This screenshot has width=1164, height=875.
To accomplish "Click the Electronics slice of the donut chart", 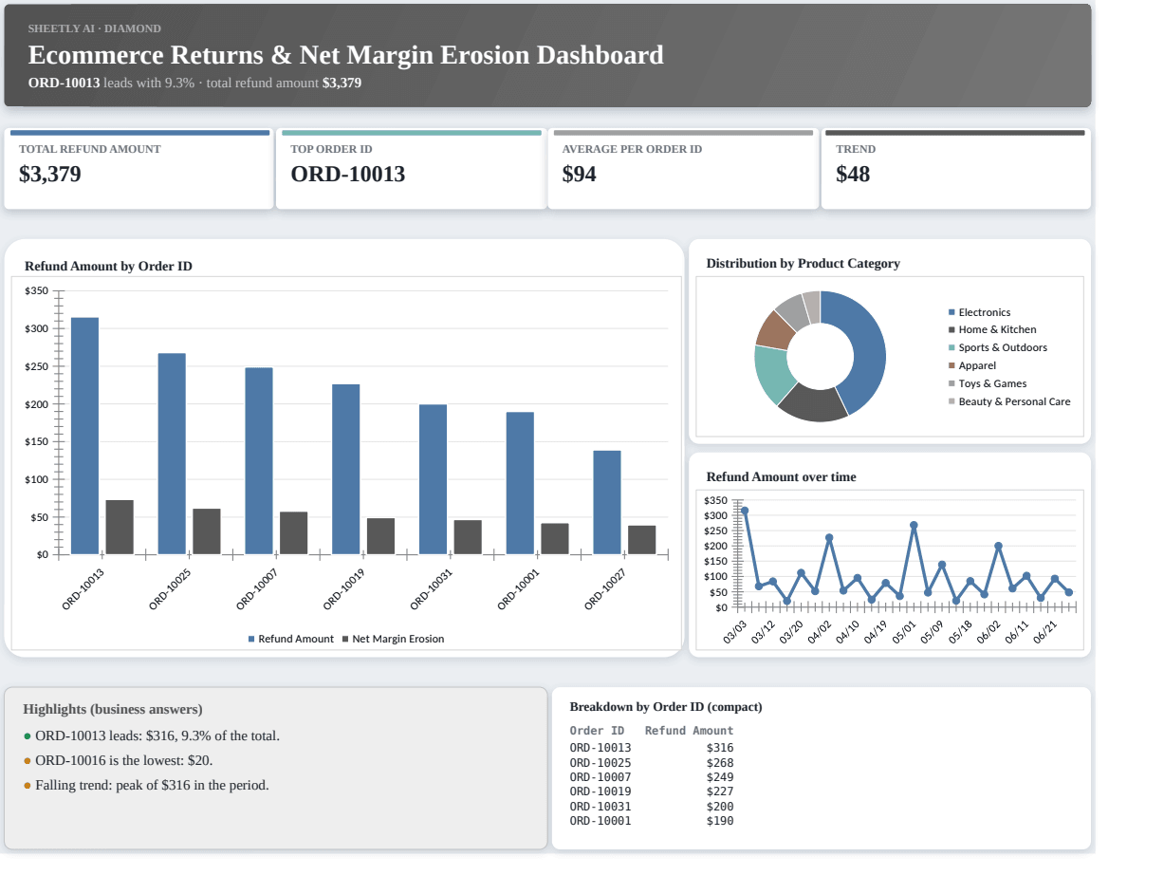I will (x=867, y=354).
